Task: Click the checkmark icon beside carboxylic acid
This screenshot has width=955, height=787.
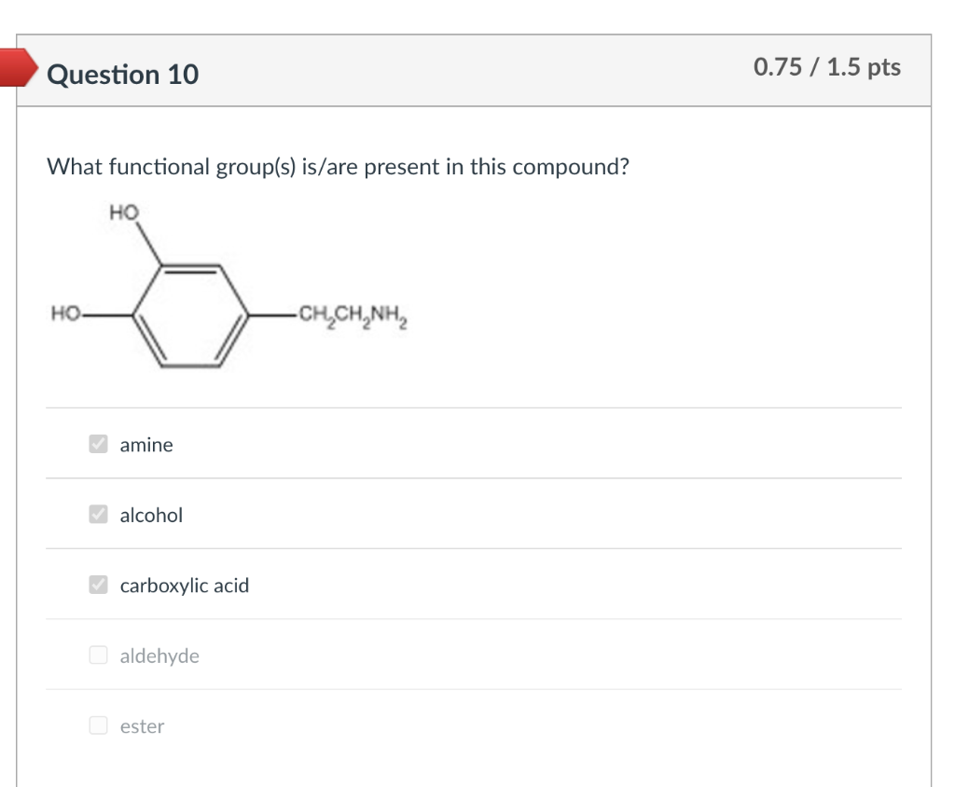Action: (x=97, y=586)
